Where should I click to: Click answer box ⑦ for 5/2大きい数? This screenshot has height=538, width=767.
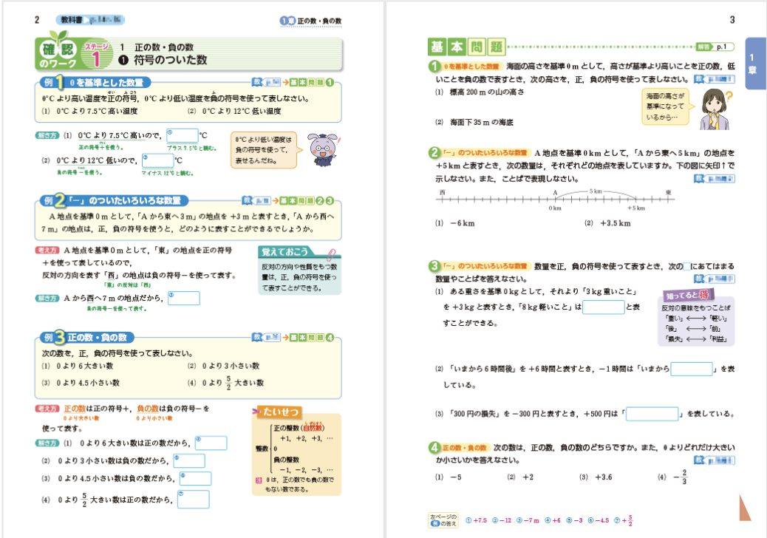click(x=194, y=500)
